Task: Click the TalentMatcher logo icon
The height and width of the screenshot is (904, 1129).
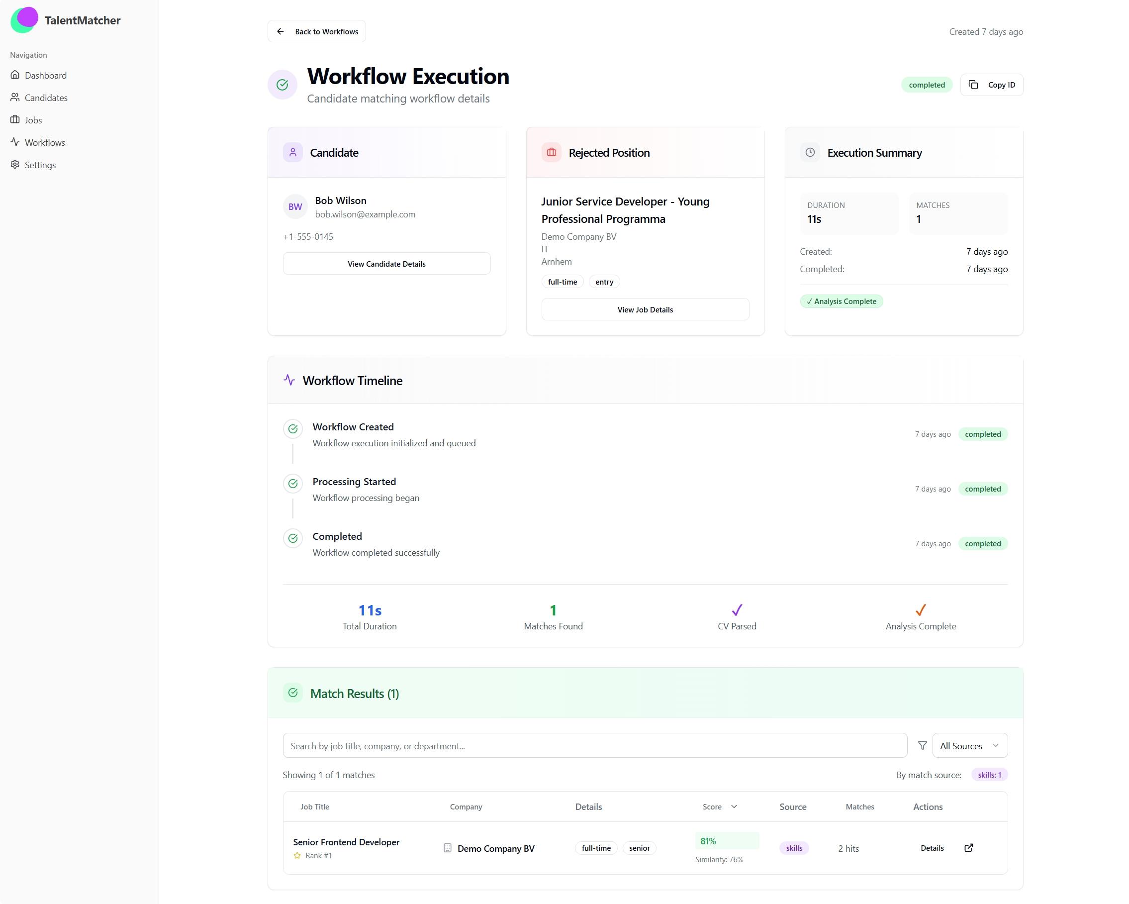Action: (x=24, y=20)
